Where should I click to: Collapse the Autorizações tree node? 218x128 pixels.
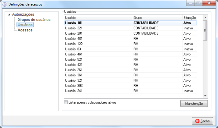click(x=9, y=14)
